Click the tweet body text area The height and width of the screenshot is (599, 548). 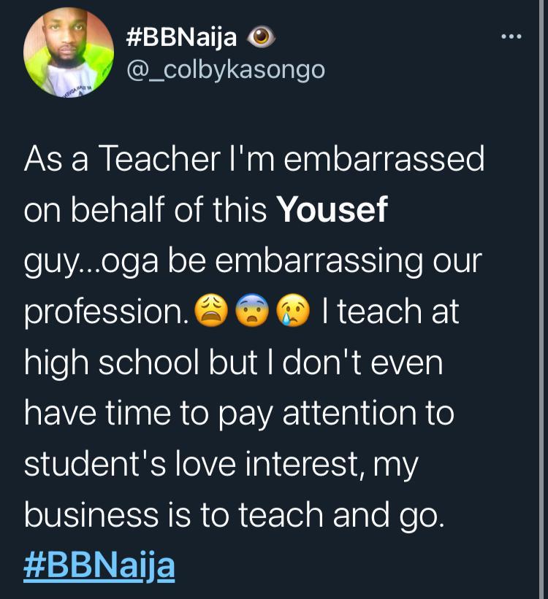click(256, 350)
